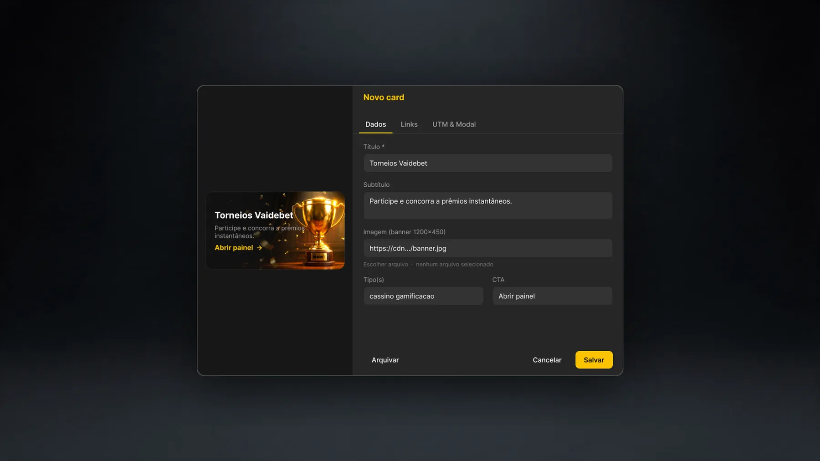Click the preview card subtitle text
This screenshot has height=461, width=820.
[x=259, y=232]
